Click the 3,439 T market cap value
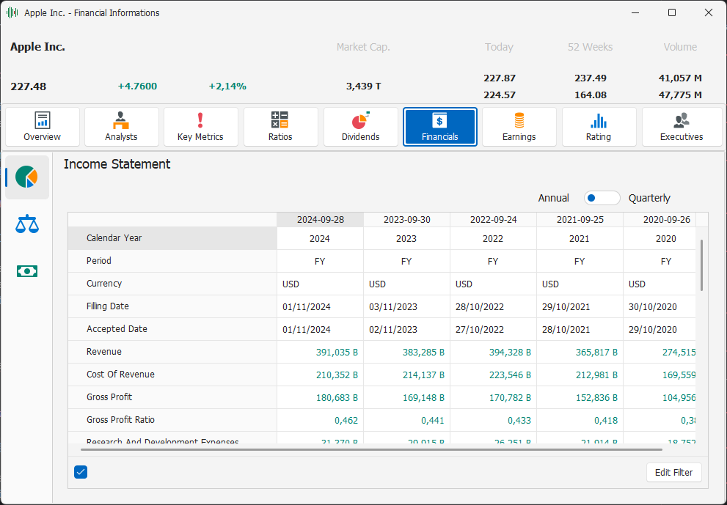The height and width of the screenshot is (505, 727). [x=364, y=86]
